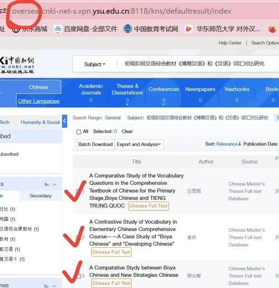Image resolution: width=279 pixels, height=288 pixels.
Task: Open the TIENG TRUNG QUOC comparative study title
Action: click(x=136, y=190)
